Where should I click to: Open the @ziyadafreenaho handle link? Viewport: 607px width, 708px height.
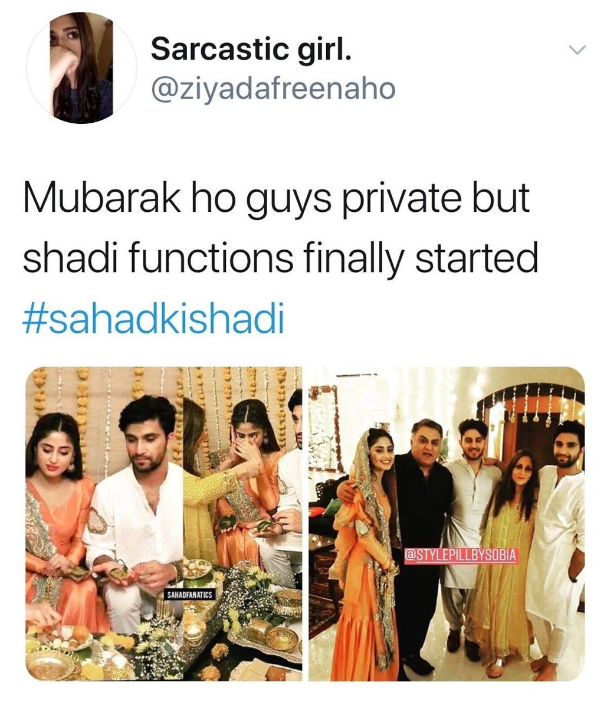tap(273, 89)
